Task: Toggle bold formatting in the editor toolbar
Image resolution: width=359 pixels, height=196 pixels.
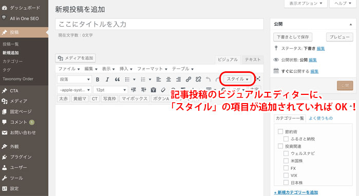Action: point(98,80)
